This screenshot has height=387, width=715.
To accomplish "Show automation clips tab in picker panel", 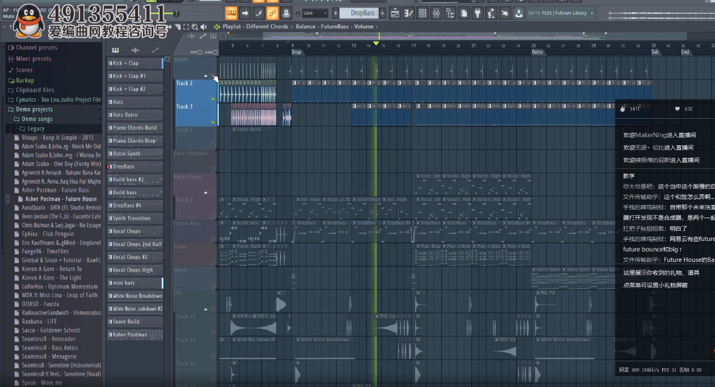I will coord(154,51).
